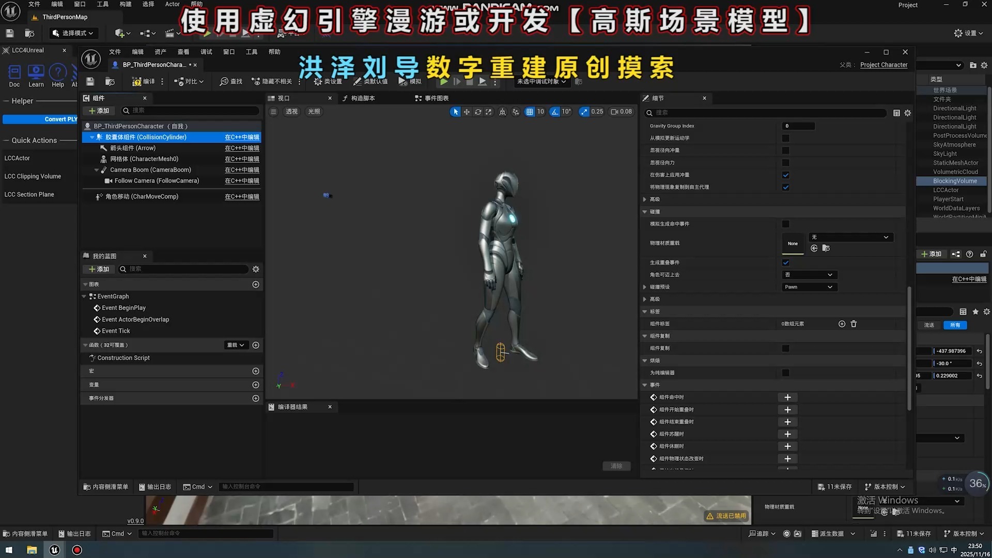Viewport: 992px width, 558px height.
Task: Uncheck the 生成重叠事件 checkbox
Action: click(x=786, y=262)
